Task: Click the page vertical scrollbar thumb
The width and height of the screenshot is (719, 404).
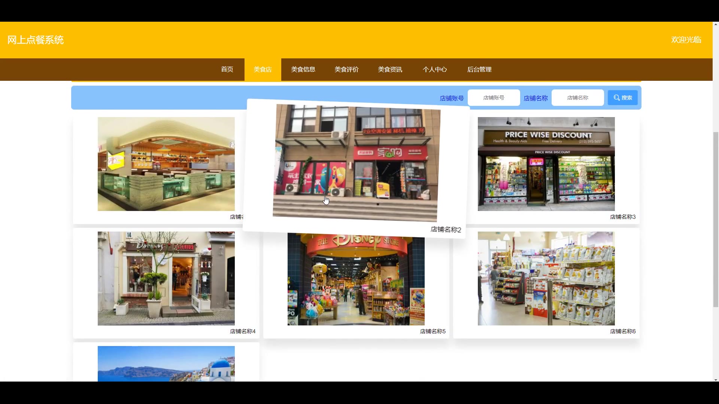Action: coord(716,219)
